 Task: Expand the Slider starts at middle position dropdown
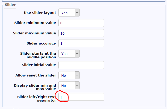point(69,54)
